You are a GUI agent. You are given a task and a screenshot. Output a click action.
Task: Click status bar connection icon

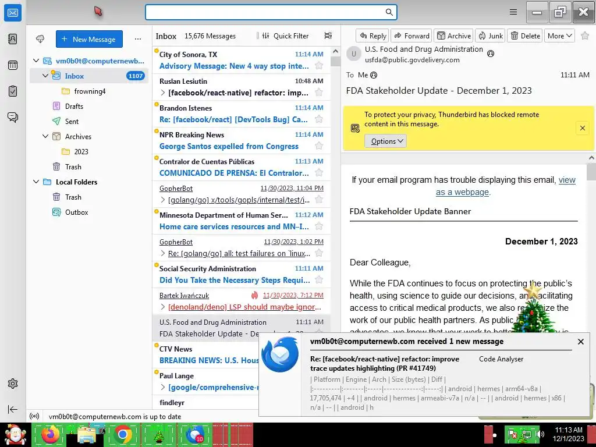pyautogui.click(x=34, y=416)
